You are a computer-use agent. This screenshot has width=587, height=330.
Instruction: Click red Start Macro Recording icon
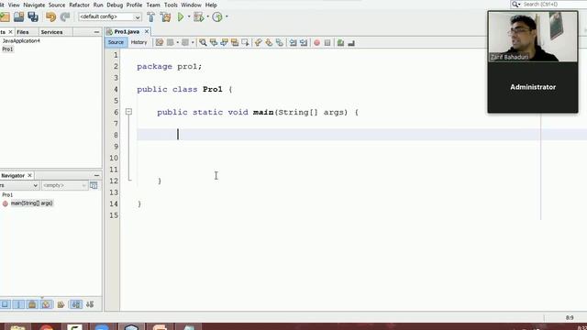pos(316,43)
